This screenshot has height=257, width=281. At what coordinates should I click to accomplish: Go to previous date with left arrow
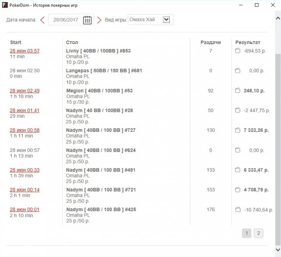(x=43, y=20)
